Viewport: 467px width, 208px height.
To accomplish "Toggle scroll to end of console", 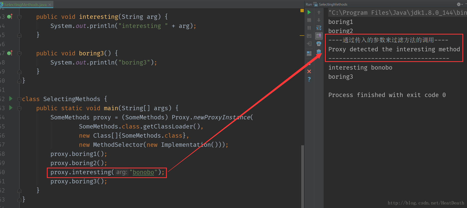I will click(x=319, y=36).
